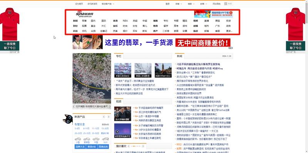
Task: Open the 移动客户端 dropdown in top bar
Action: 108,4
